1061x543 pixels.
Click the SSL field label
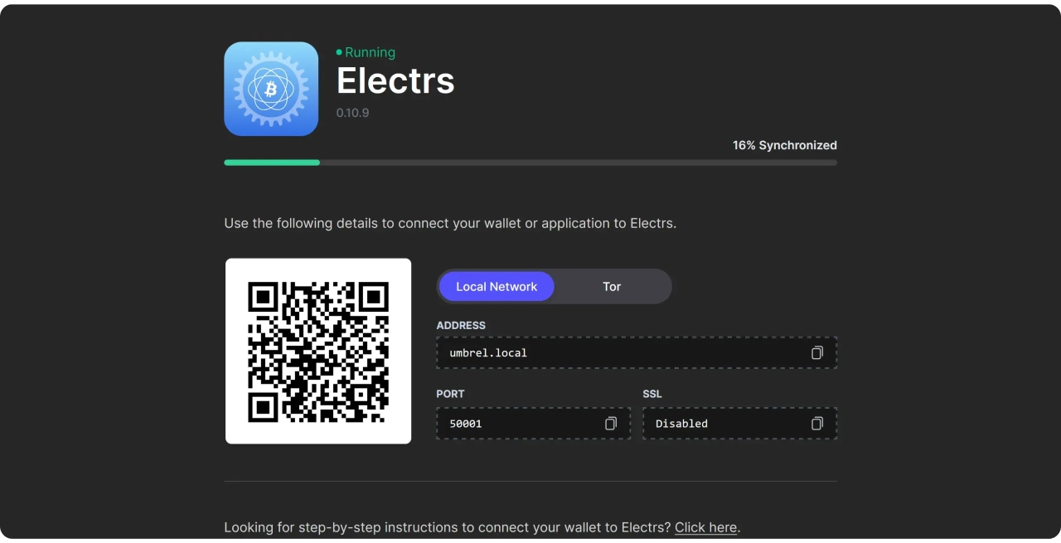click(652, 394)
